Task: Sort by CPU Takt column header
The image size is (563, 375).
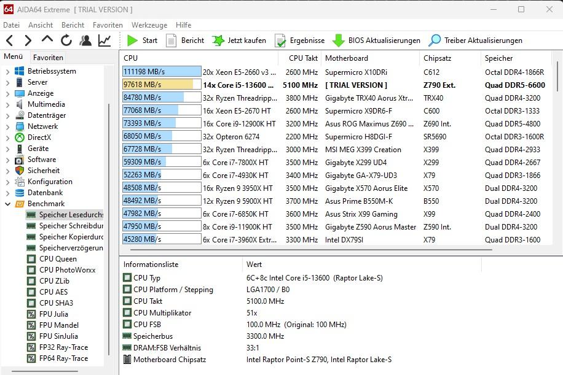Action: [300, 58]
